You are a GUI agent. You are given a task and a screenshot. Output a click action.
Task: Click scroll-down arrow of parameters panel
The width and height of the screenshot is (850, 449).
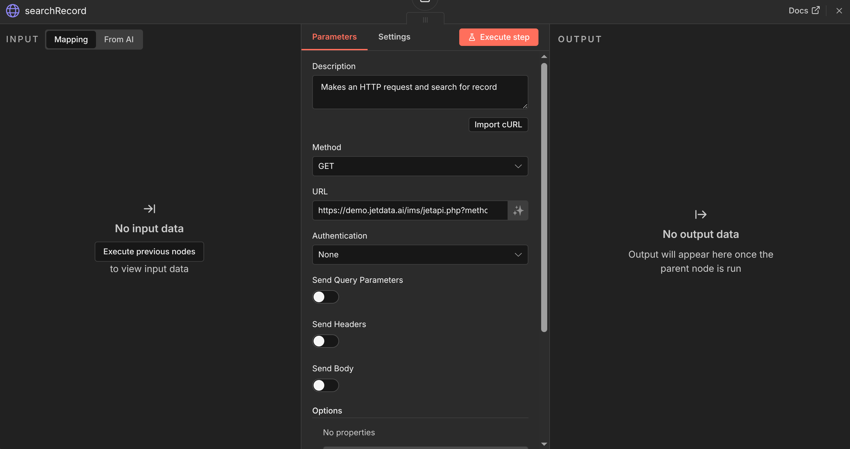click(x=544, y=444)
